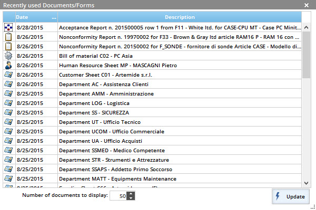Click the Department SSMED icon
The width and height of the screenshot is (316, 210).
click(8, 150)
